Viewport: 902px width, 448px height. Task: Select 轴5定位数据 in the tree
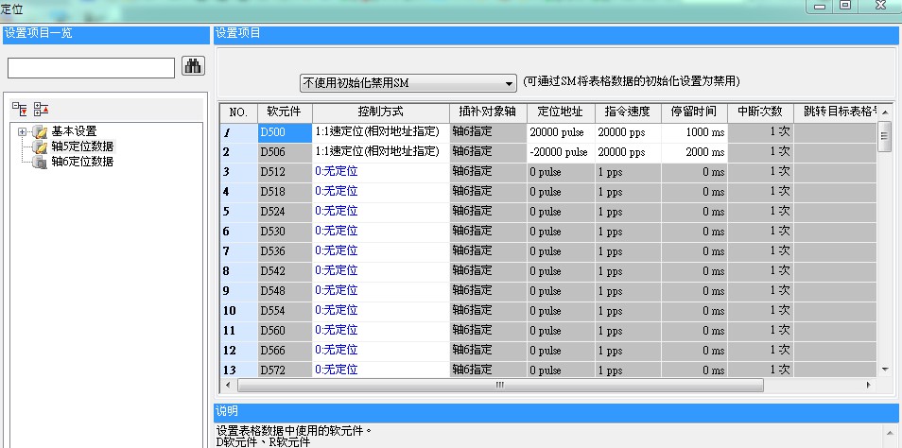click(x=82, y=146)
